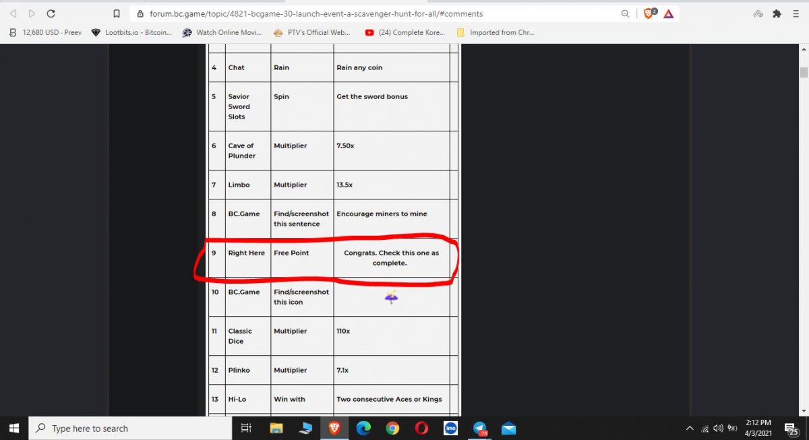The width and height of the screenshot is (809, 440).
Task: Click the Brave Shields lion icon
Action: tap(649, 13)
